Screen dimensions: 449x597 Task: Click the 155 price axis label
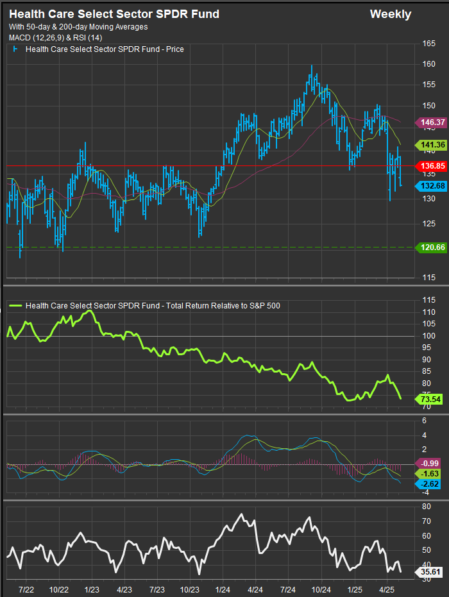tap(429, 85)
